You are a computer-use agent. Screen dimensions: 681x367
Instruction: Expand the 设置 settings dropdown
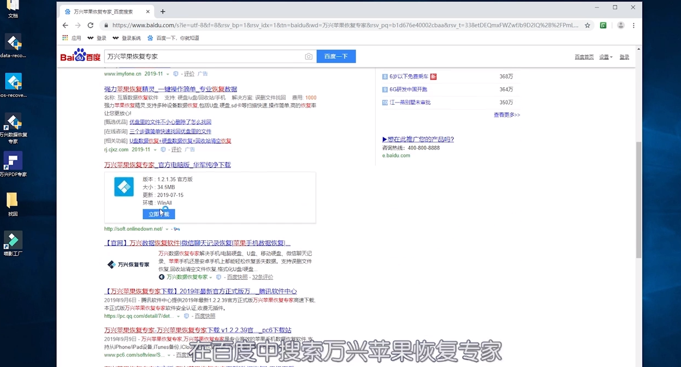pyautogui.click(x=605, y=56)
